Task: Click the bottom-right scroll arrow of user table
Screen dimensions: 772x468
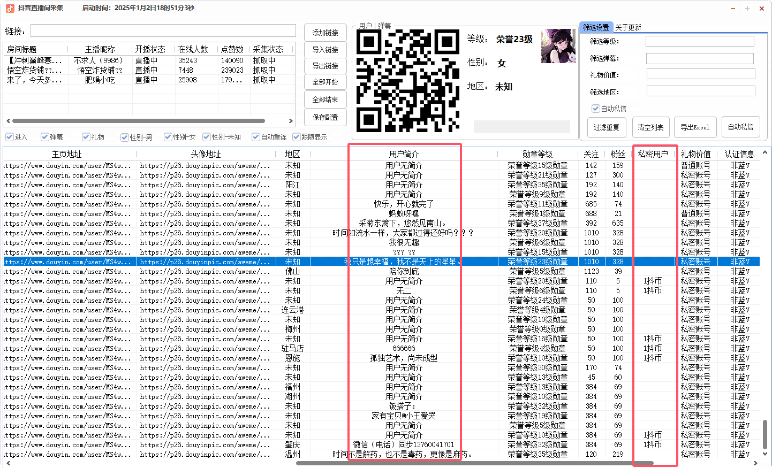Action: (x=755, y=463)
